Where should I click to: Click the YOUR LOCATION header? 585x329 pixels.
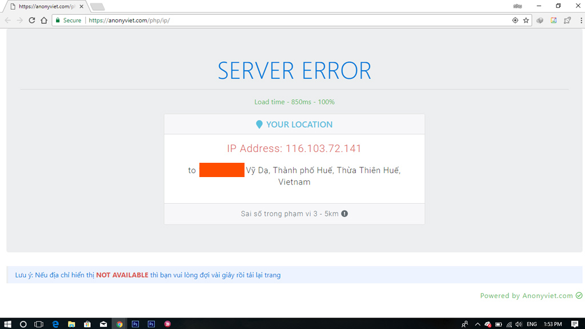[294, 125]
